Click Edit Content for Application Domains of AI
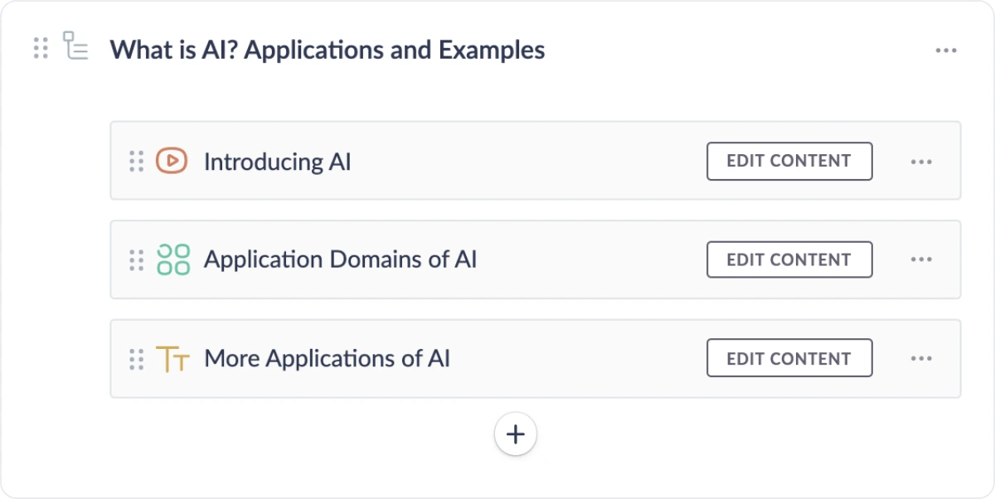The image size is (995, 499). [789, 259]
